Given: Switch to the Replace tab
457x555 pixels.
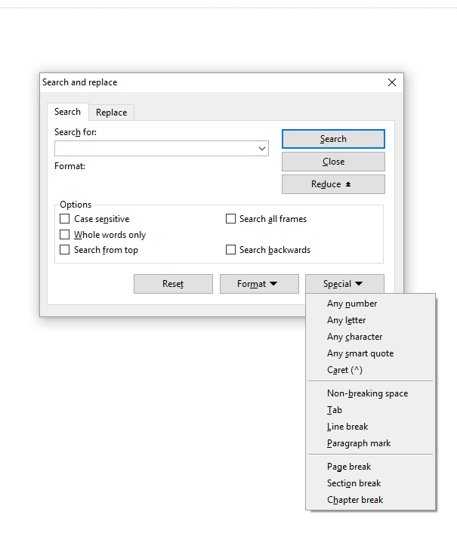Looking at the screenshot, I should (x=111, y=113).
